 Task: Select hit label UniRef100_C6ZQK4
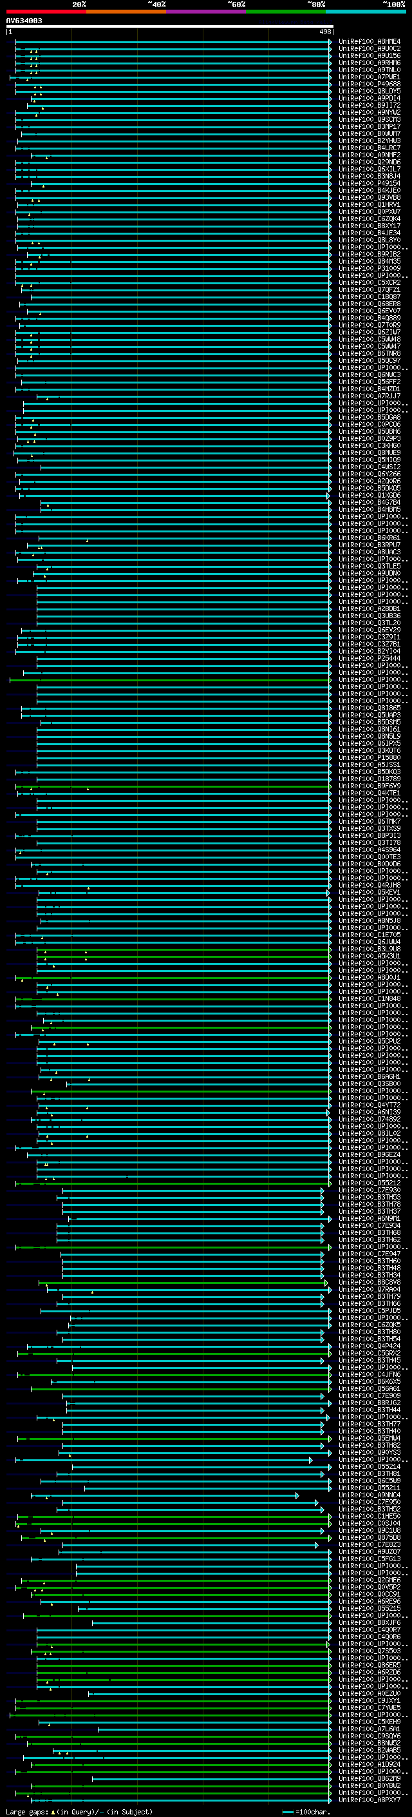(370, 219)
